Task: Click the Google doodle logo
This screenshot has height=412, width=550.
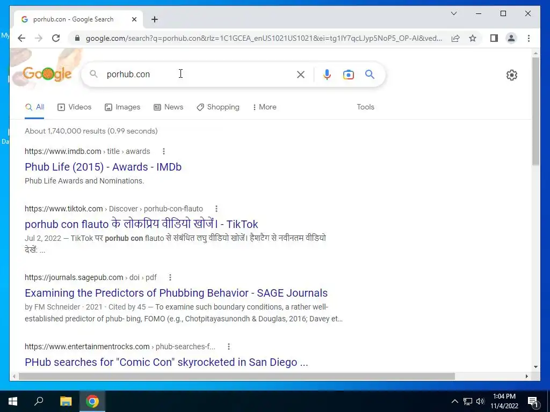Action: point(47,73)
